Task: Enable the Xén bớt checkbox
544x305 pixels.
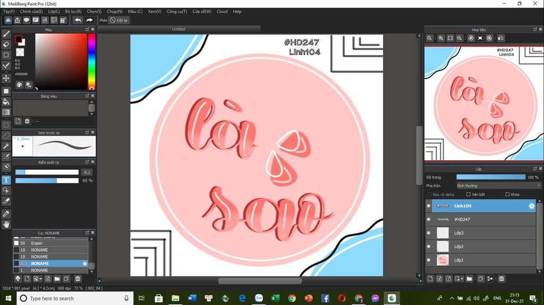Action: pos(469,195)
